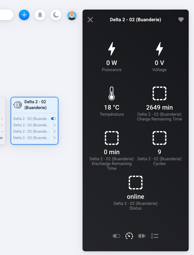Viewport: 194px width, 255px height.
Task: Switch to the list options tab
Action: point(155,236)
